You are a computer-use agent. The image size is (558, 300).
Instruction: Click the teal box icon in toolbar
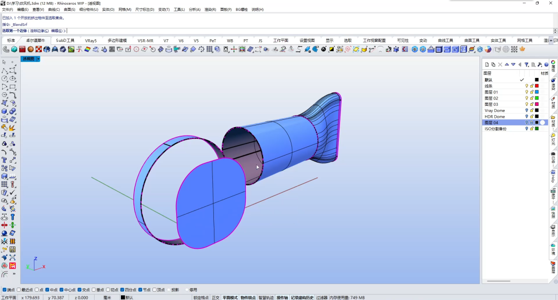[14, 50]
